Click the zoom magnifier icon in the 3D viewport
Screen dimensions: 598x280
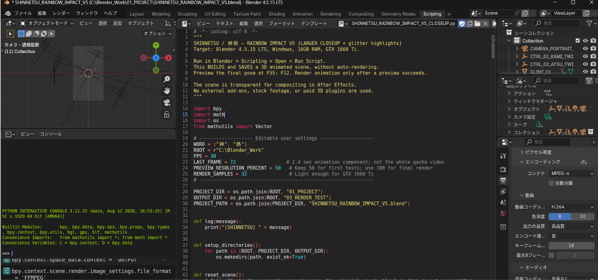(167, 79)
